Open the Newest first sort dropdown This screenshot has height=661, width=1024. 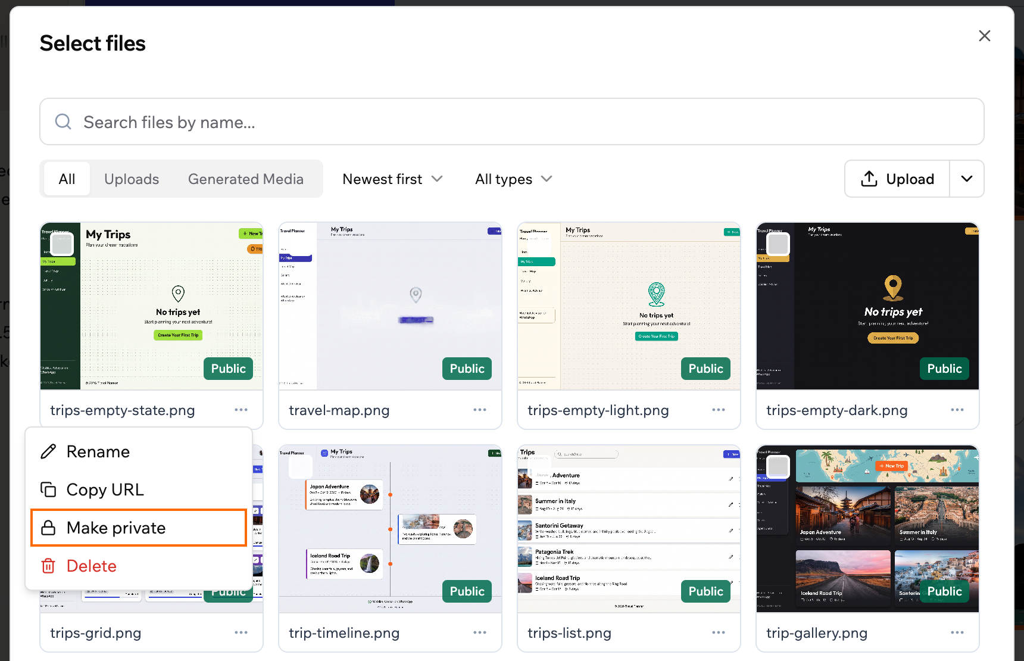(x=392, y=179)
